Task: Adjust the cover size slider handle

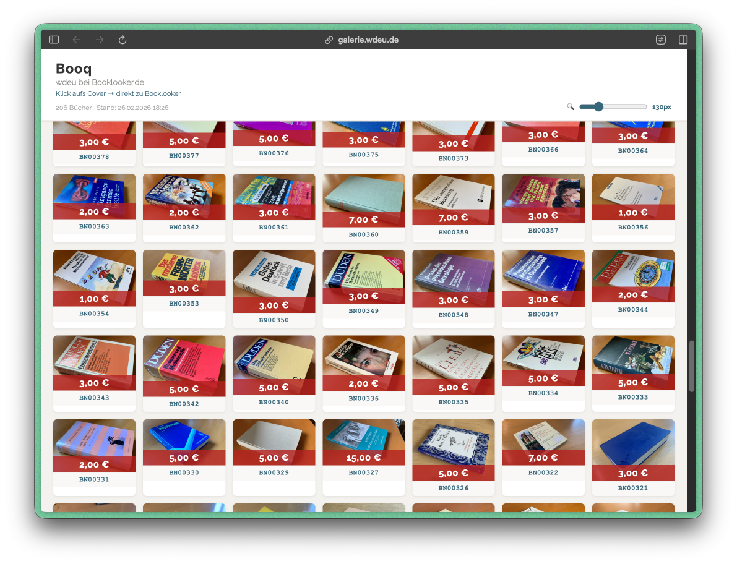Action: [x=598, y=106]
